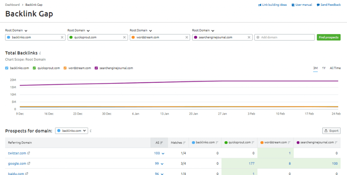Sort by the AS column sort icon
This screenshot has width=347, height=175.
pos(162,143)
